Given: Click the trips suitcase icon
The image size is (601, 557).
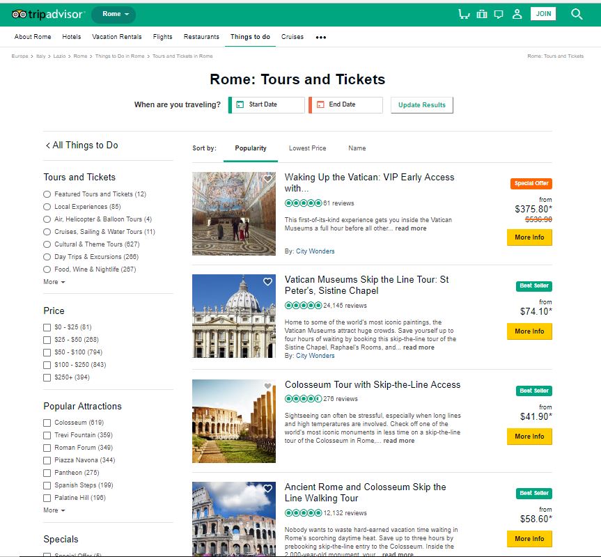Looking at the screenshot, I should 482,13.
